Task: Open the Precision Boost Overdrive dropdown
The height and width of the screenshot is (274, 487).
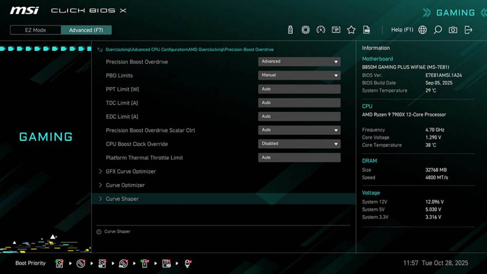Action: [x=299, y=61]
